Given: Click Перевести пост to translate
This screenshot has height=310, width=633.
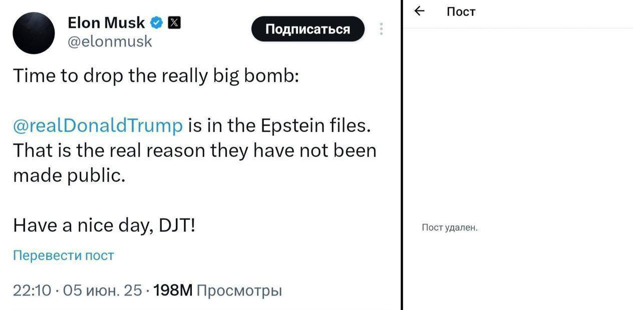Looking at the screenshot, I should click(63, 255).
